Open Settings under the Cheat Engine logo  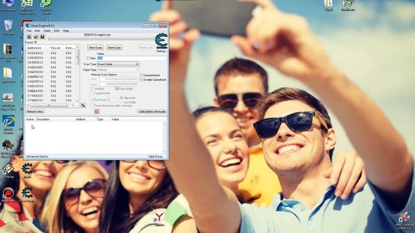[161, 51]
